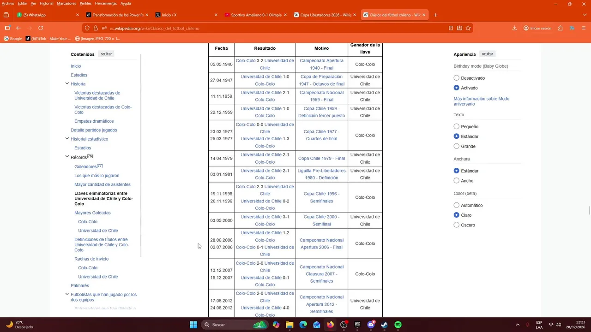Screen dimensions: 591x332
Task: Open Copilot icon in the taskbar
Action: pos(276,325)
